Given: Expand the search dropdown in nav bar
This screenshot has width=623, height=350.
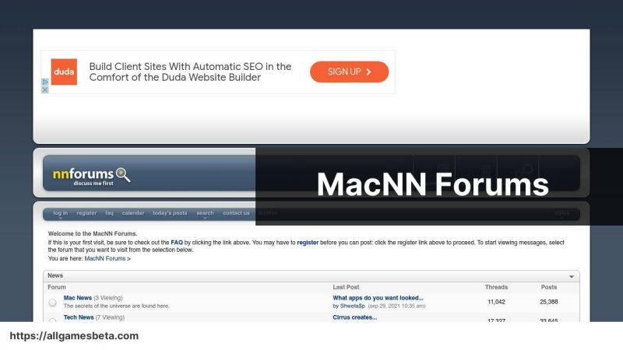Looking at the screenshot, I should point(205,213).
